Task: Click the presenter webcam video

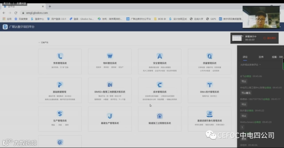Action: [261, 17]
